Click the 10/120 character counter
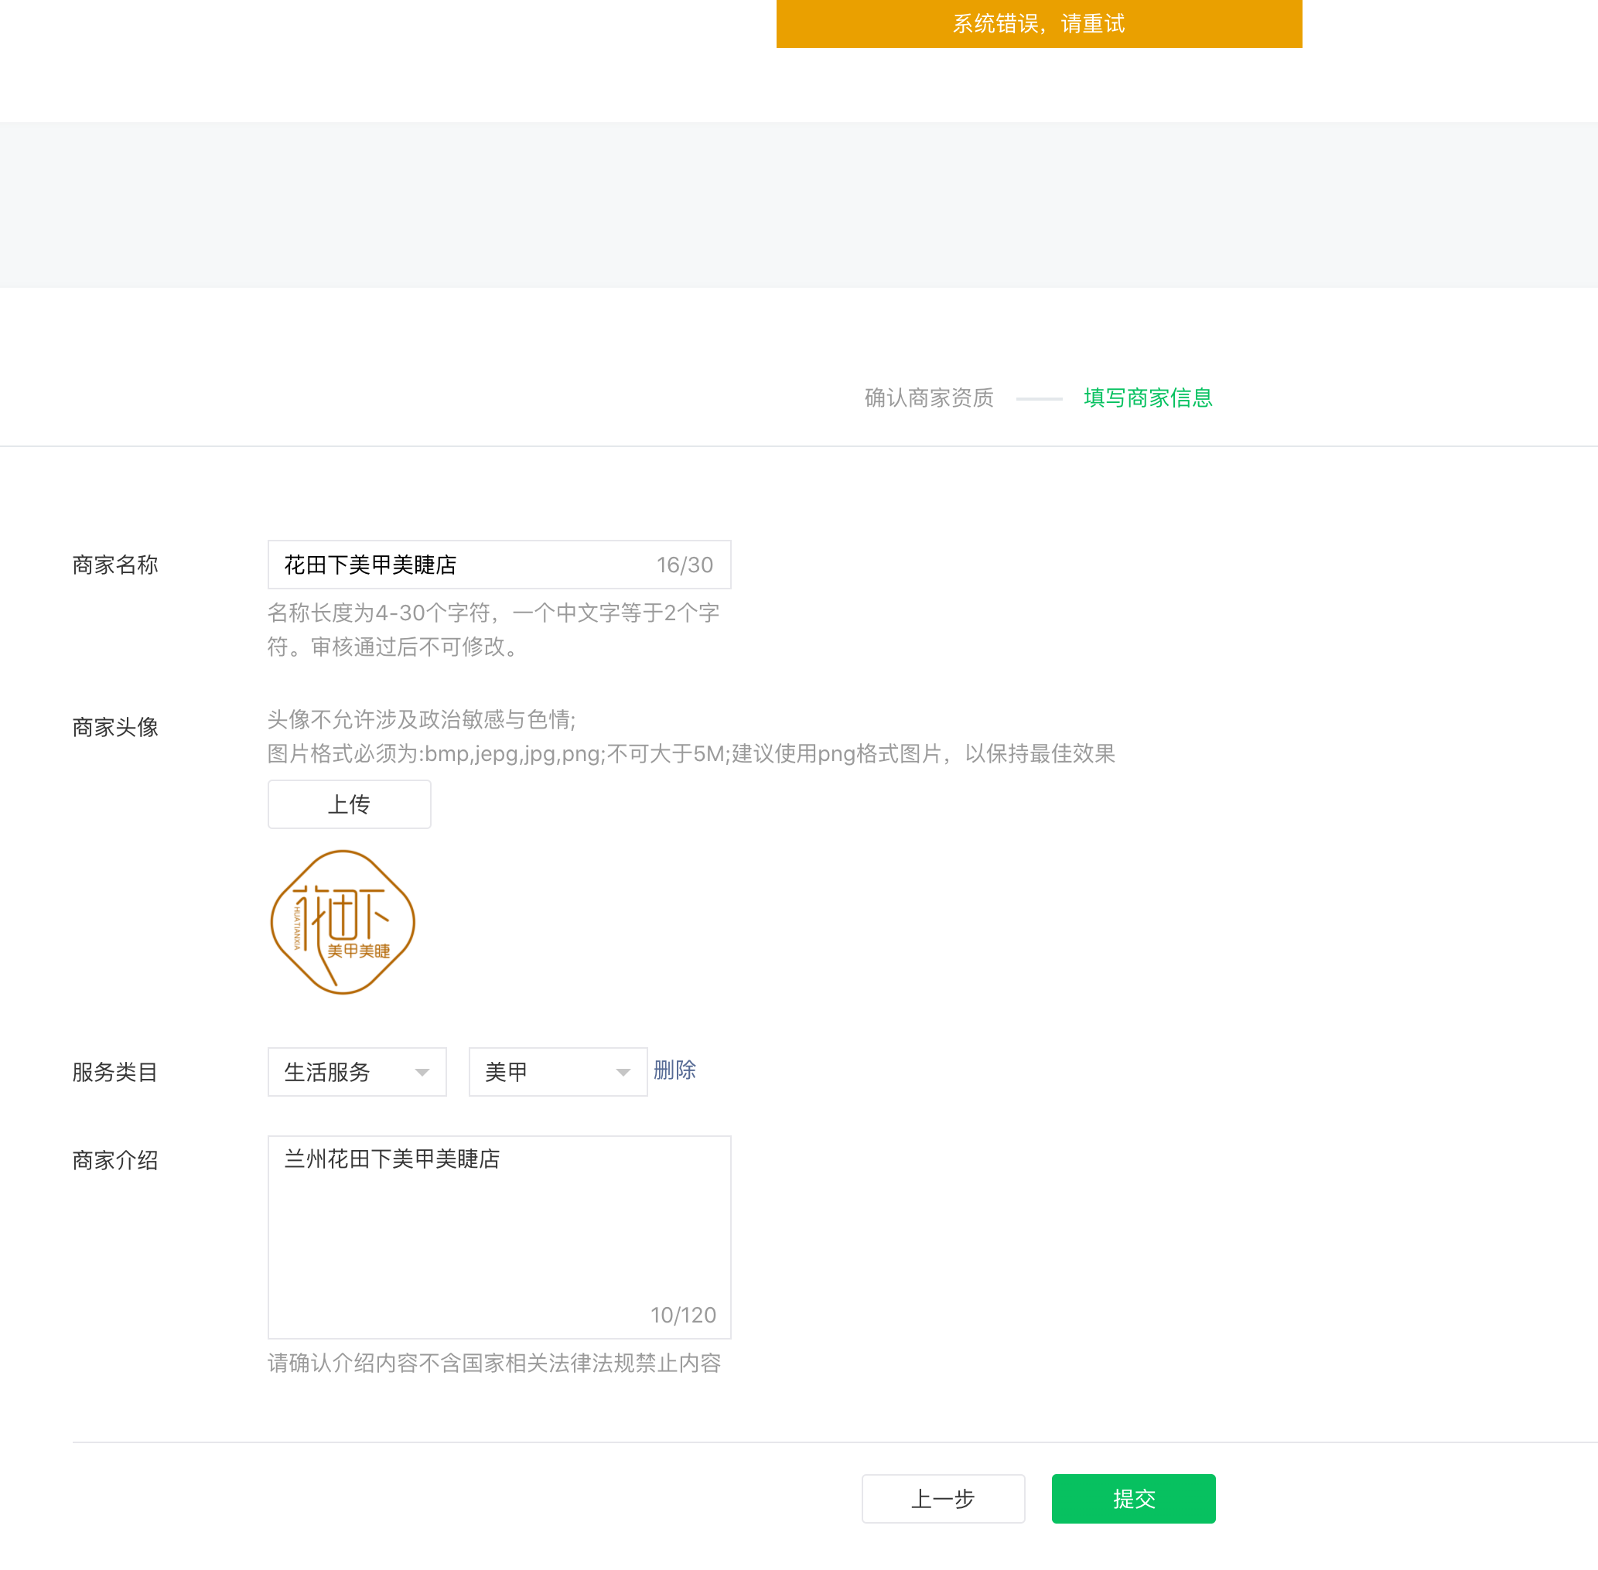 click(683, 1314)
